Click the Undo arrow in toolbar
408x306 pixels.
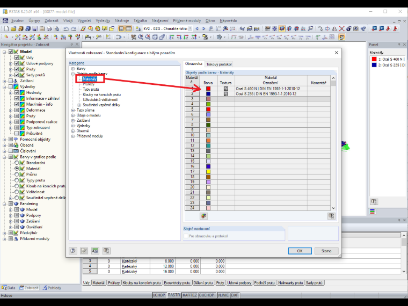click(x=67, y=28)
